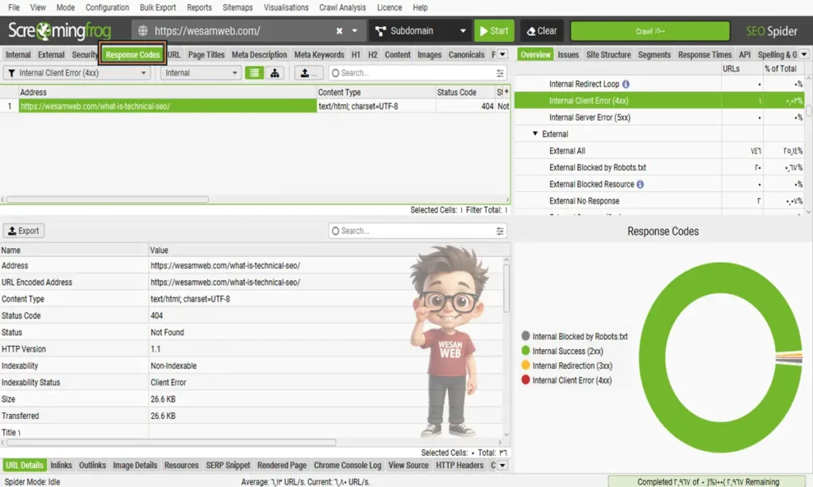Image resolution: width=813 pixels, height=487 pixels.
Task: Click the green crawl progress bar
Action: [649, 31]
